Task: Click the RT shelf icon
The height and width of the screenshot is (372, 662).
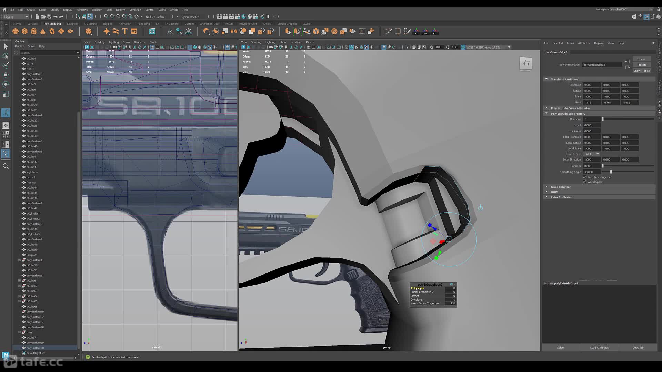Action: coord(435,31)
